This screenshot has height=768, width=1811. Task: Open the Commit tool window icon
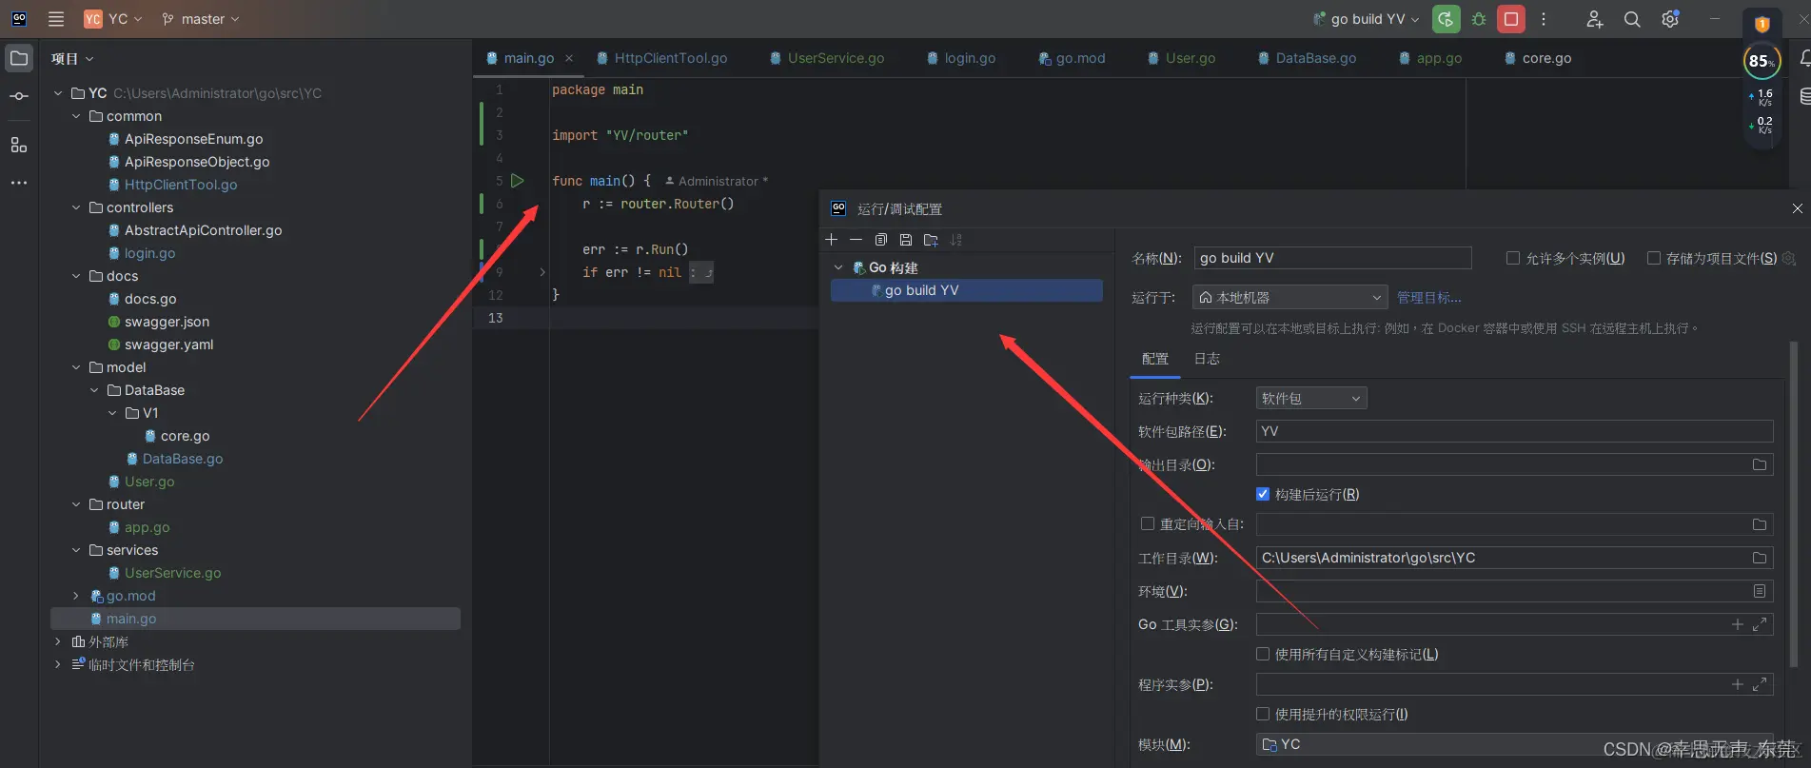19,96
